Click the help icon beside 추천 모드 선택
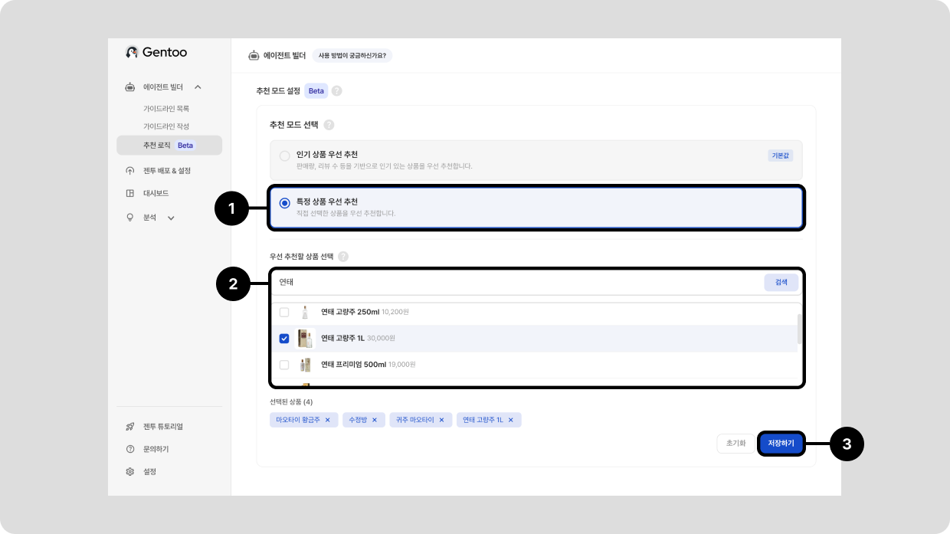Image resolution: width=950 pixels, height=534 pixels. pyautogui.click(x=329, y=125)
